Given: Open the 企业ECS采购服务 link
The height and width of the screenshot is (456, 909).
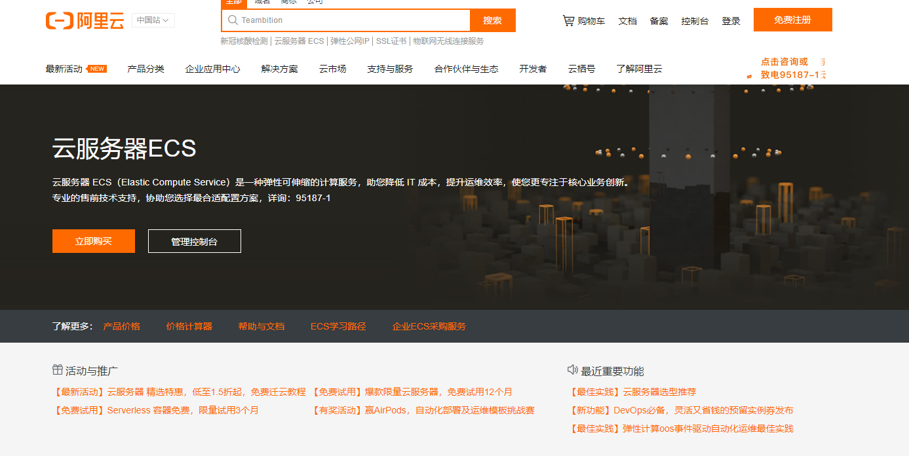Looking at the screenshot, I should 429,326.
